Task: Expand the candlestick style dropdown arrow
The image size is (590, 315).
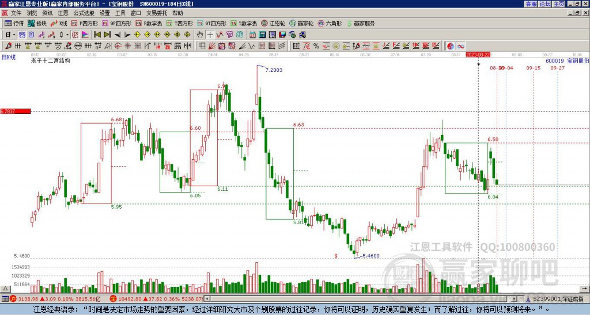Action: pos(67,35)
